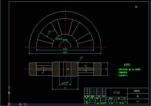The width and height of the screenshot is (151, 106).
Task: Select the 10±0.02 keyway dimension text
Action: click(59, 39)
